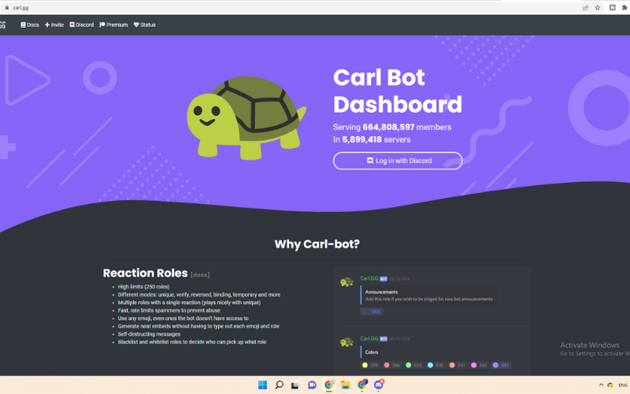Image resolution: width=630 pixels, height=394 pixels.
Task: Switch to the active Chrome taskbar window
Action: click(x=328, y=385)
